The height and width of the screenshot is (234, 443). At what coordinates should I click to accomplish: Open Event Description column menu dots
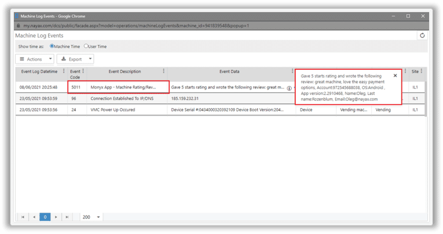(x=163, y=71)
